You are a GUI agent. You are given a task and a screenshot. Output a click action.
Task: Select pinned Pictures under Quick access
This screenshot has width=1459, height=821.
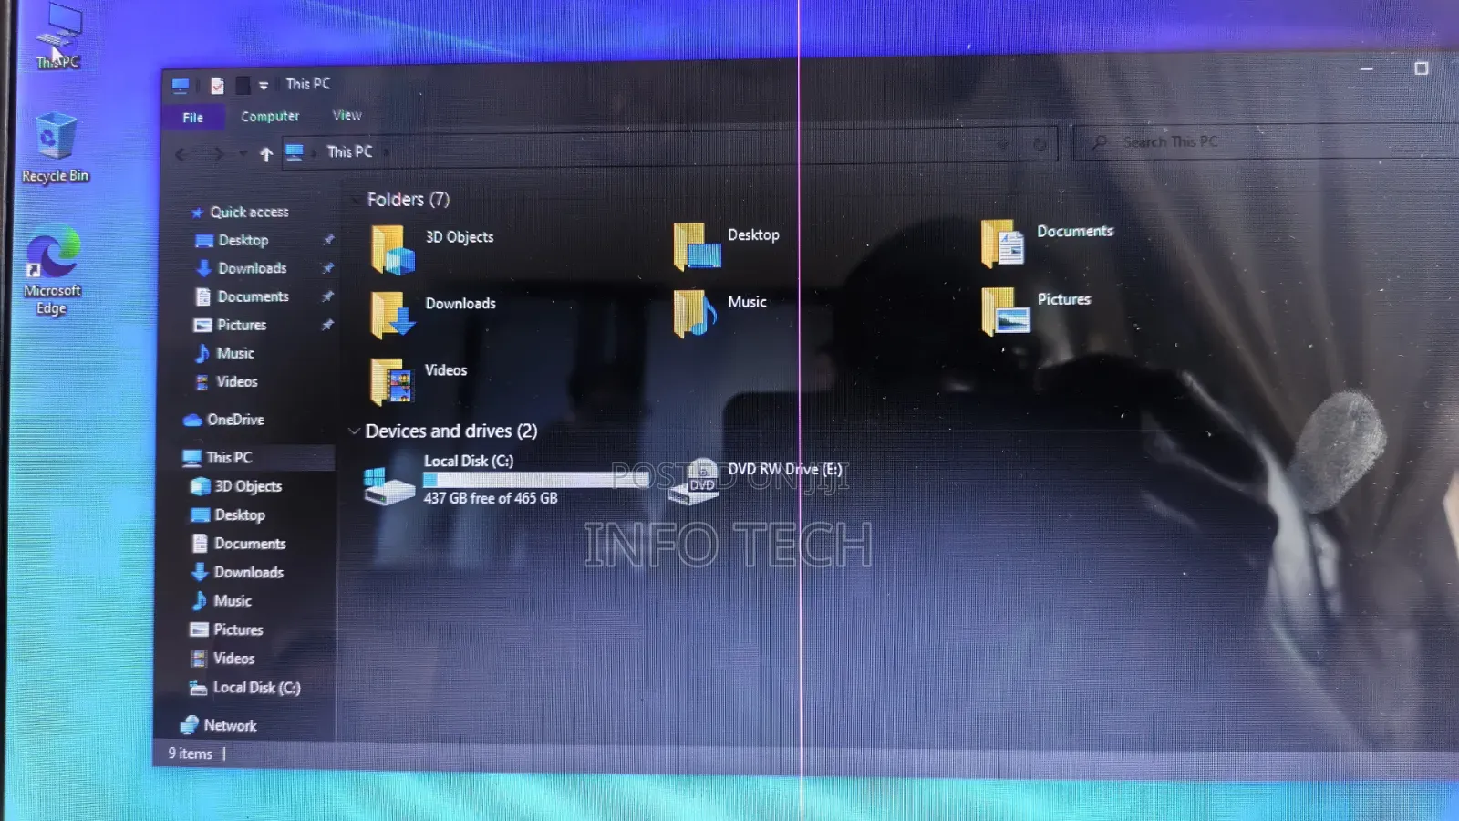[231, 325]
